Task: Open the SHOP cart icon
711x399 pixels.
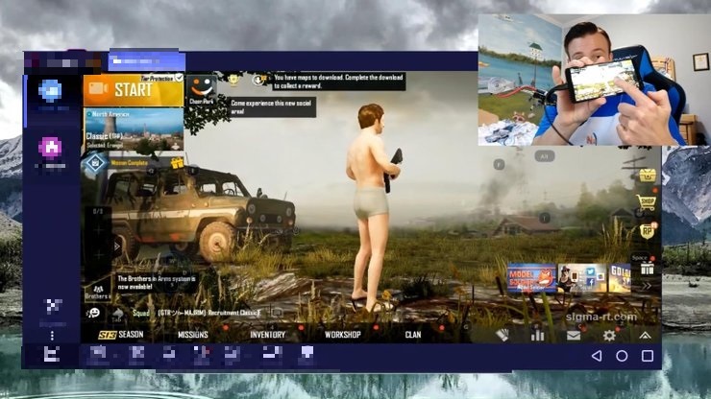Action: click(647, 202)
